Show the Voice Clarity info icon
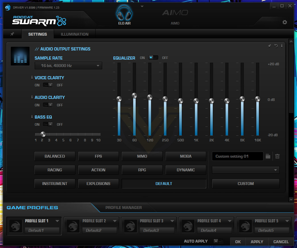This screenshot has width=297, height=248. tap(32, 78)
